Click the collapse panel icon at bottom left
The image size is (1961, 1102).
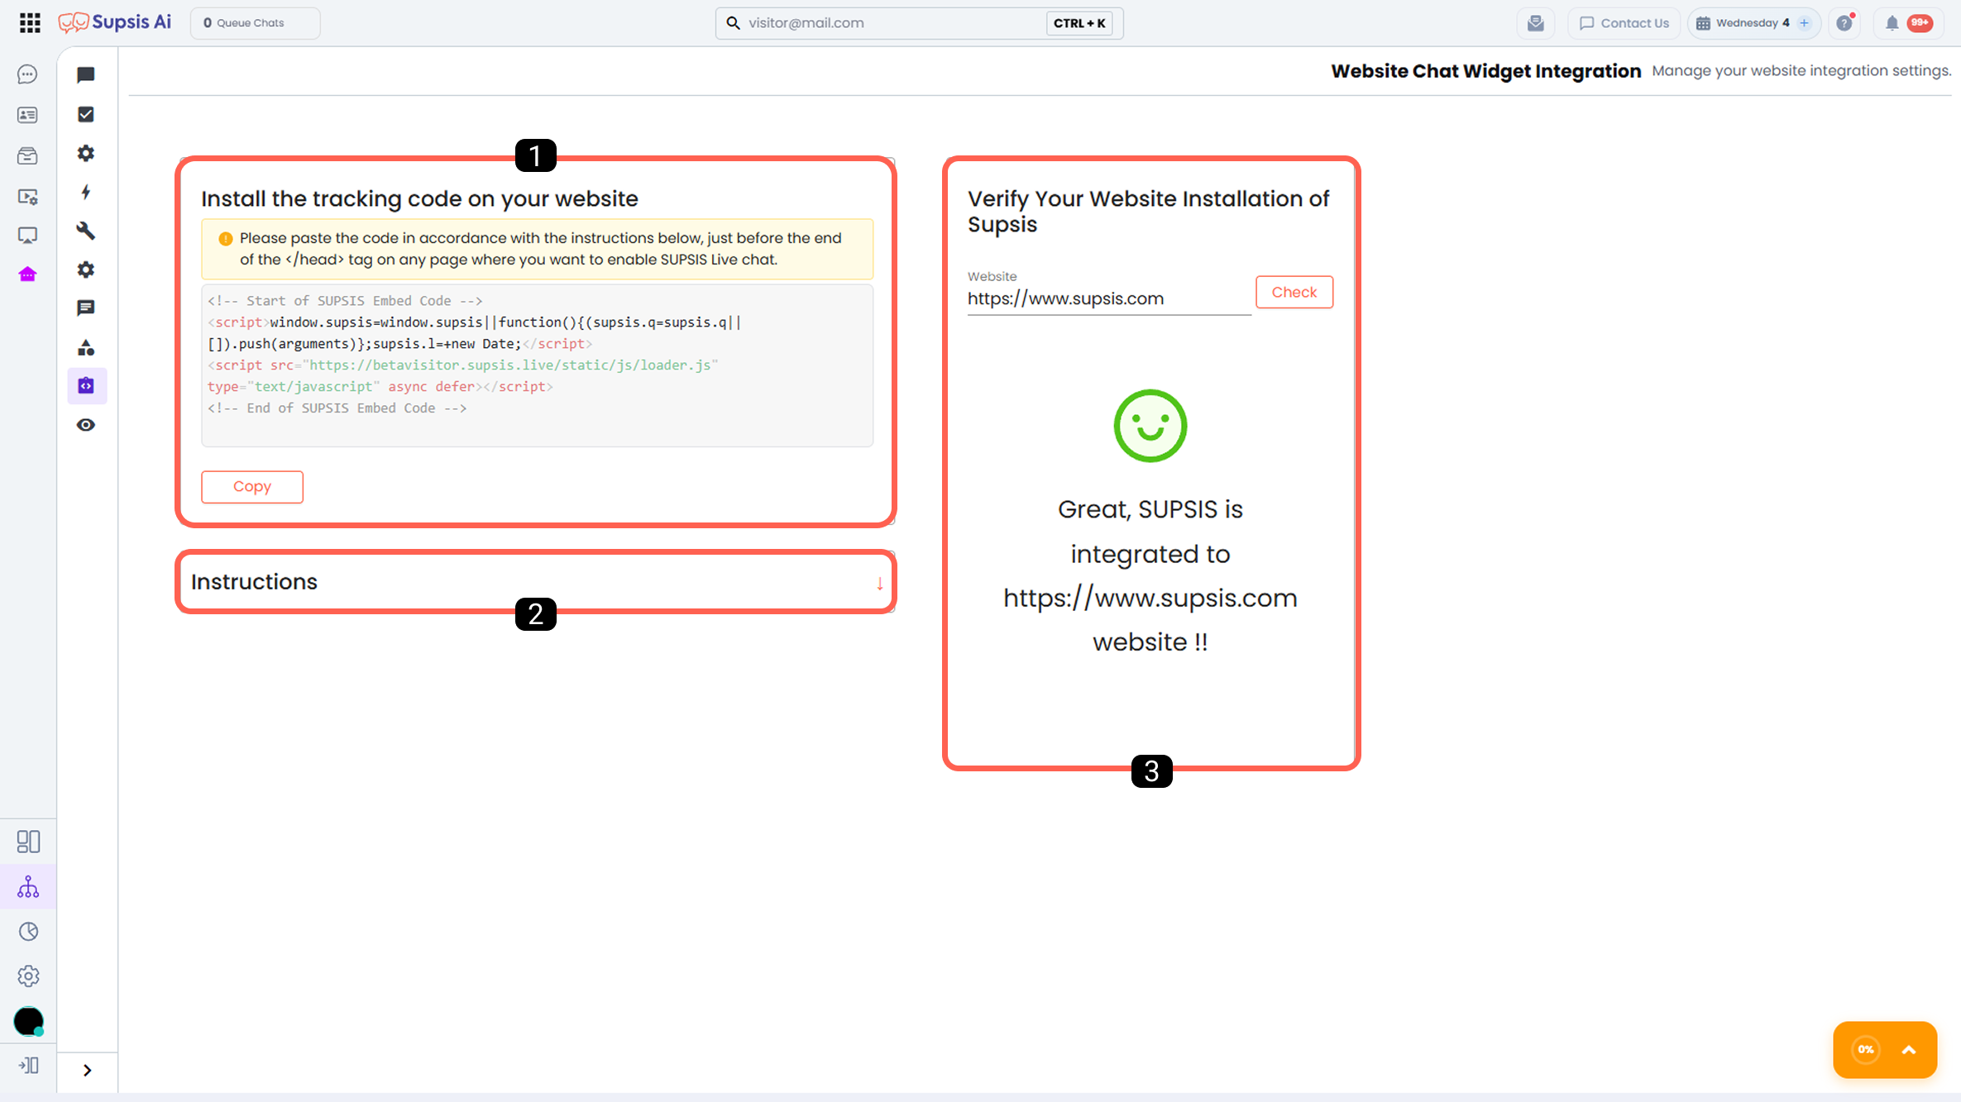tap(28, 1066)
